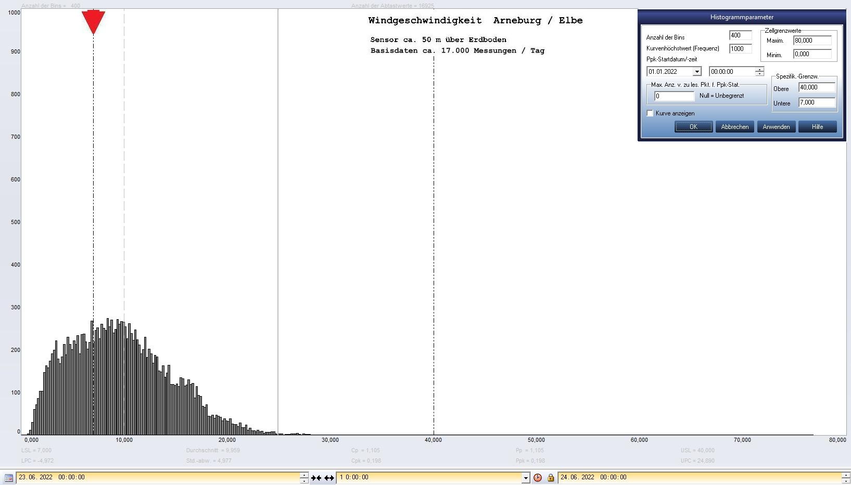Open Hilfe for histogram parameters
The width and height of the screenshot is (851, 485).
817,127
